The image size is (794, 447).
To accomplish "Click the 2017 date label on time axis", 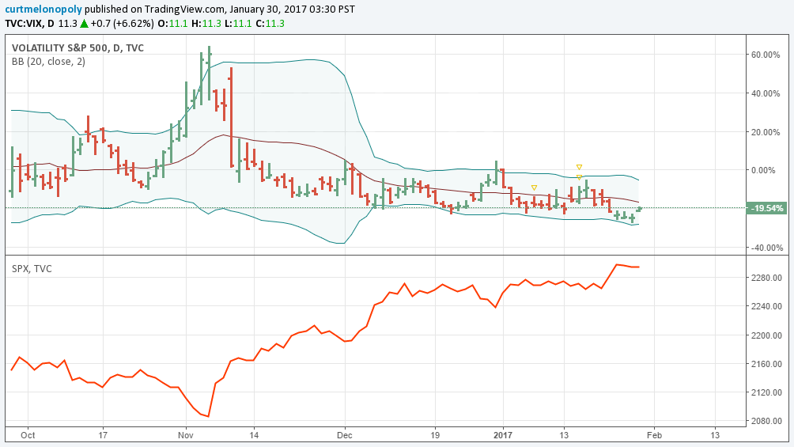I will point(503,435).
